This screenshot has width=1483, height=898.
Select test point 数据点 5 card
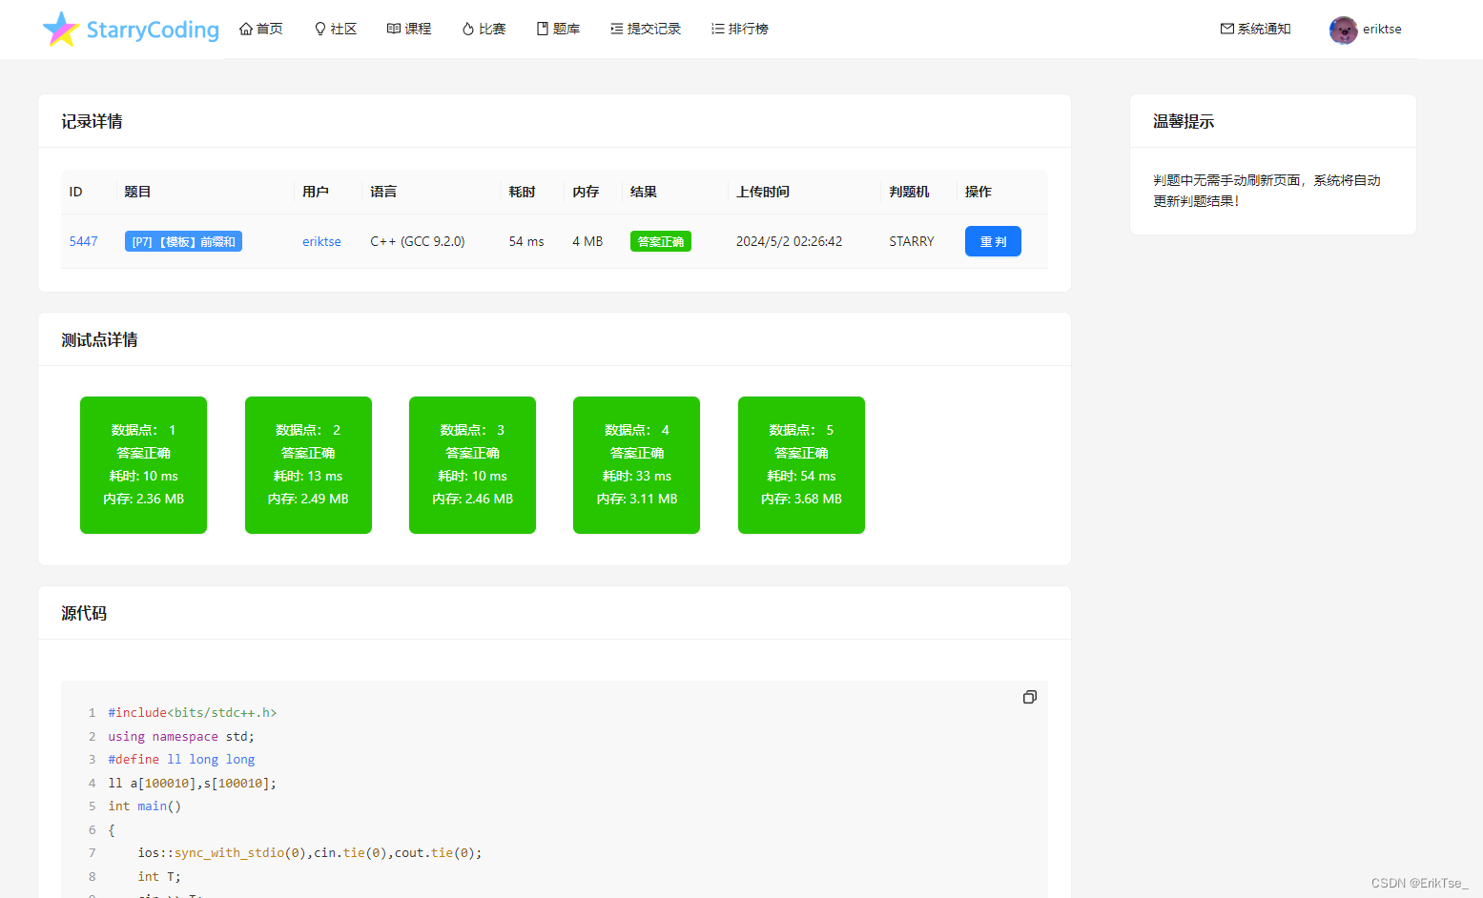(x=801, y=465)
